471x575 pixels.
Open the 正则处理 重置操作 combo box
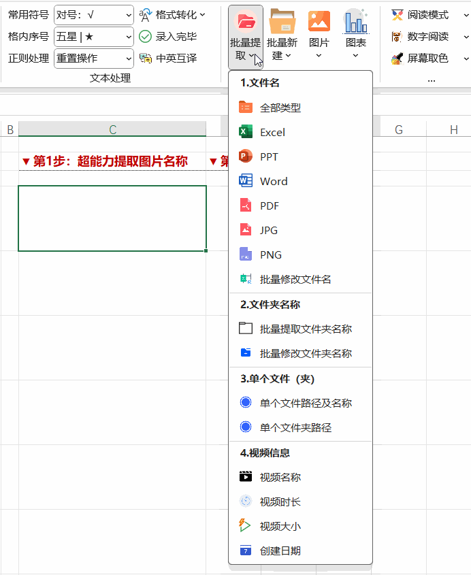tap(94, 59)
